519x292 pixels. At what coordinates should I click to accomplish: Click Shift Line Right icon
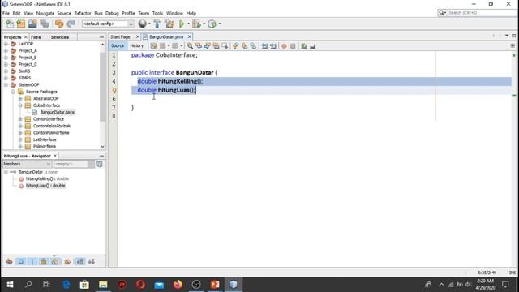[x=273, y=46]
